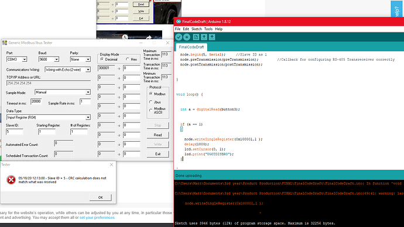The height and width of the screenshot is (227, 404).
Task: Click the Modbus Tester window title icon
Action: [x=5, y=43]
